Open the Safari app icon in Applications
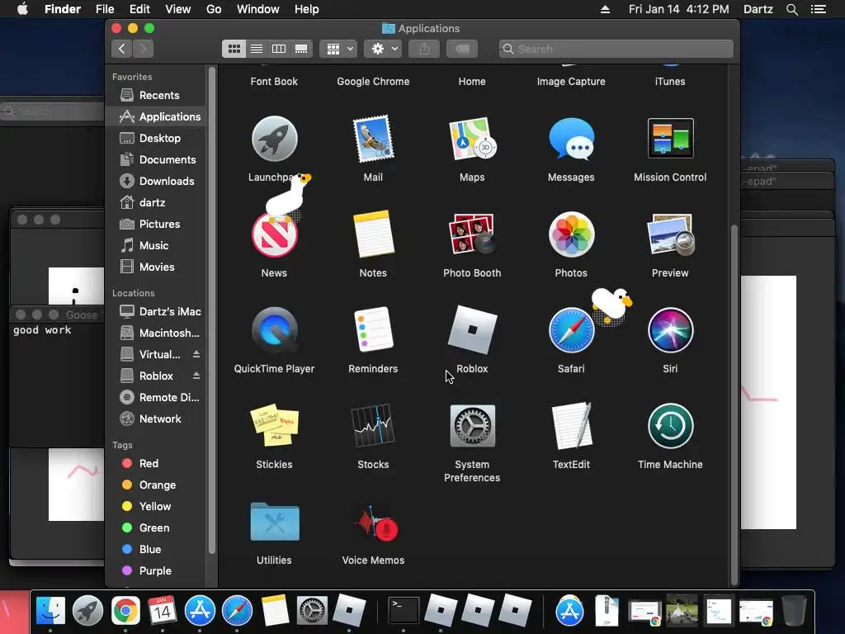Image resolution: width=845 pixels, height=634 pixels. click(571, 330)
